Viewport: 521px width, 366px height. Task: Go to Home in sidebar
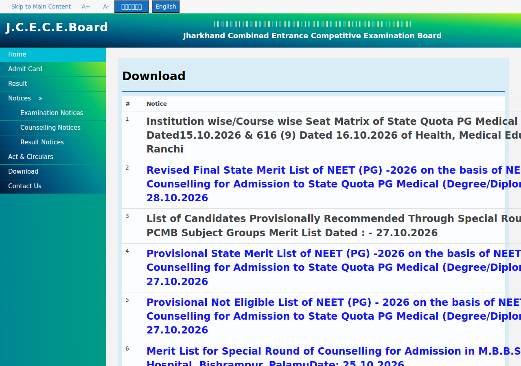coord(53,54)
